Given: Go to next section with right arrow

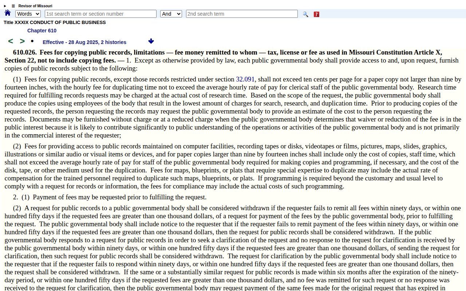Looking at the screenshot, I should 22,41.
